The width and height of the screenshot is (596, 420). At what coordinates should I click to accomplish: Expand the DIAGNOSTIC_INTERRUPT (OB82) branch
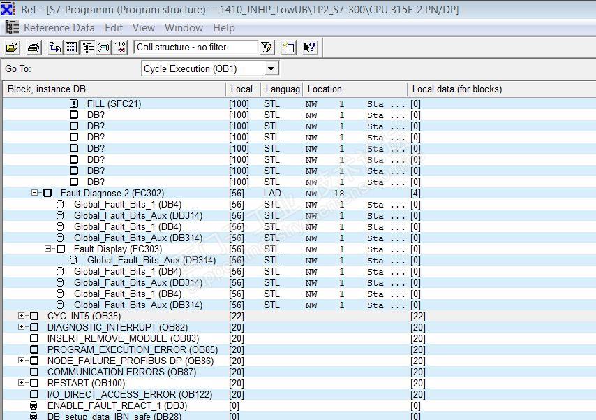coord(21,327)
